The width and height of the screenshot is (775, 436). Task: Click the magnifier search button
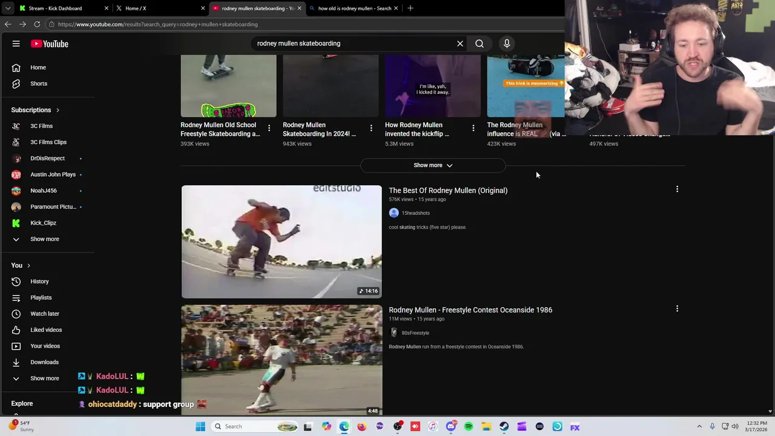click(x=480, y=44)
